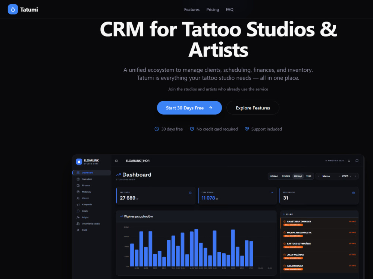Go to the Pricing section
The width and height of the screenshot is (373, 279).
tap(213, 10)
